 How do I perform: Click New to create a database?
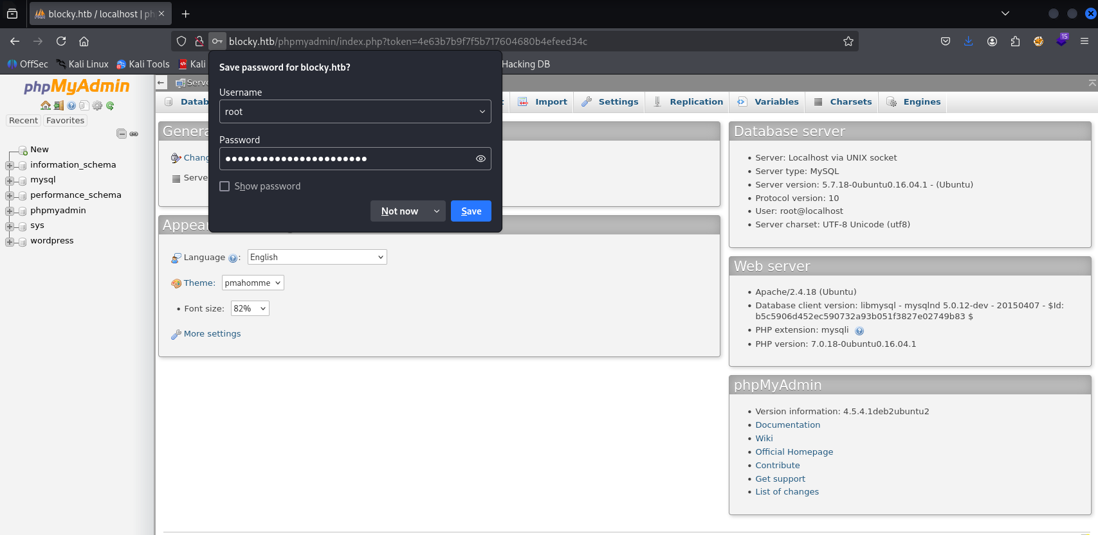(x=39, y=150)
